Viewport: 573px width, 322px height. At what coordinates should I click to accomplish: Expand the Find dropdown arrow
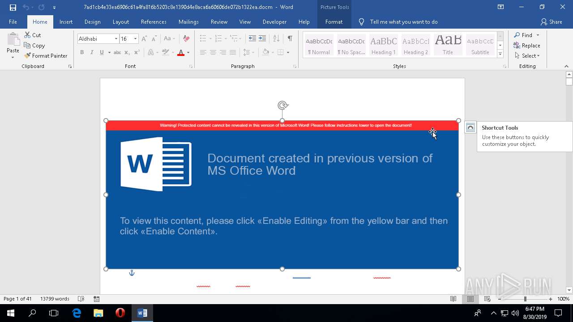(x=538, y=35)
